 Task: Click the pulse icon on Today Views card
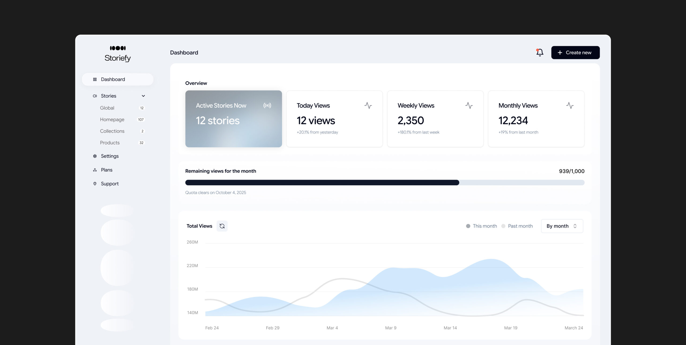[368, 106]
